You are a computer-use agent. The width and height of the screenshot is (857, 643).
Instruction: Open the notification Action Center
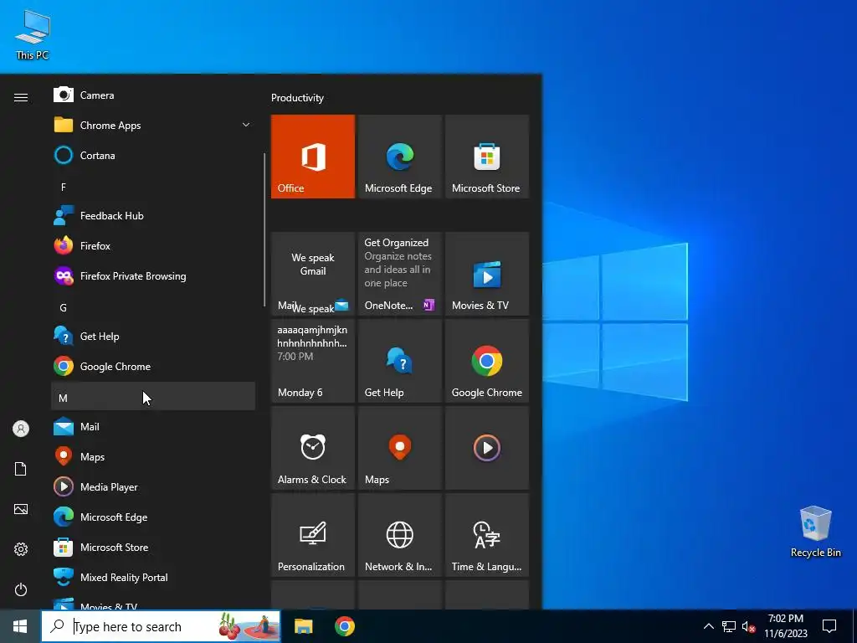click(829, 626)
